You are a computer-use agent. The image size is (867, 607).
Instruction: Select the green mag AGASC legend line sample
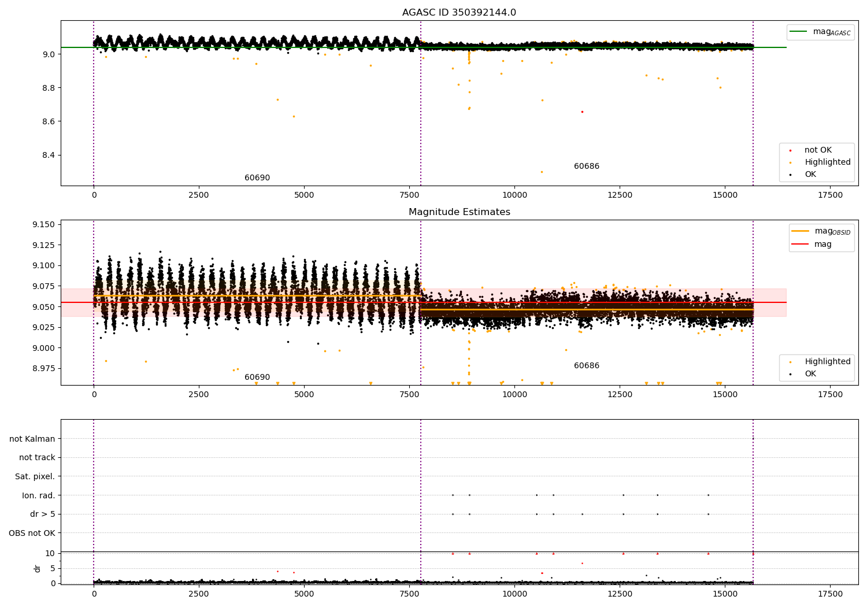(798, 32)
